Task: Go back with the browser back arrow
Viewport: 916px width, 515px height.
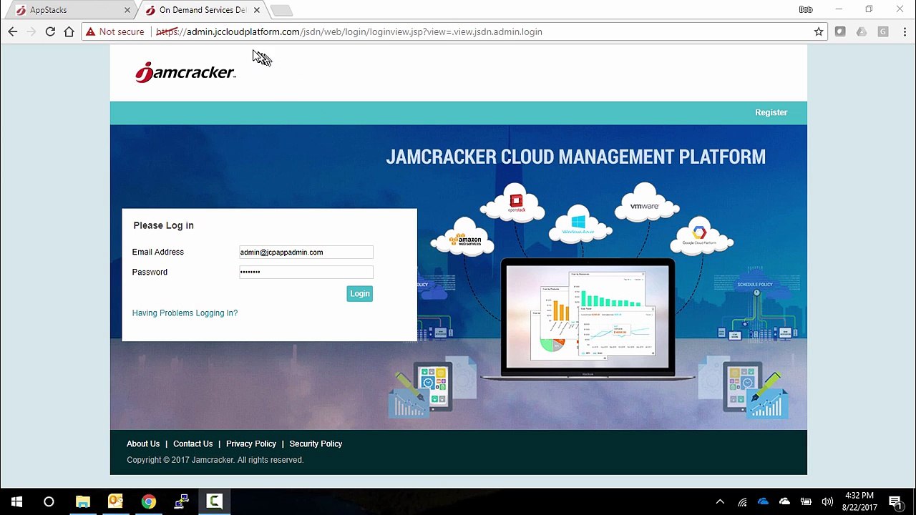Action: 12,31
